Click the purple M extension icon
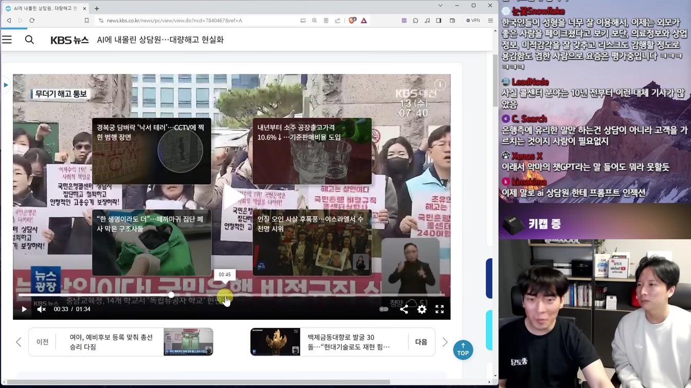The image size is (691, 388). tap(404, 21)
